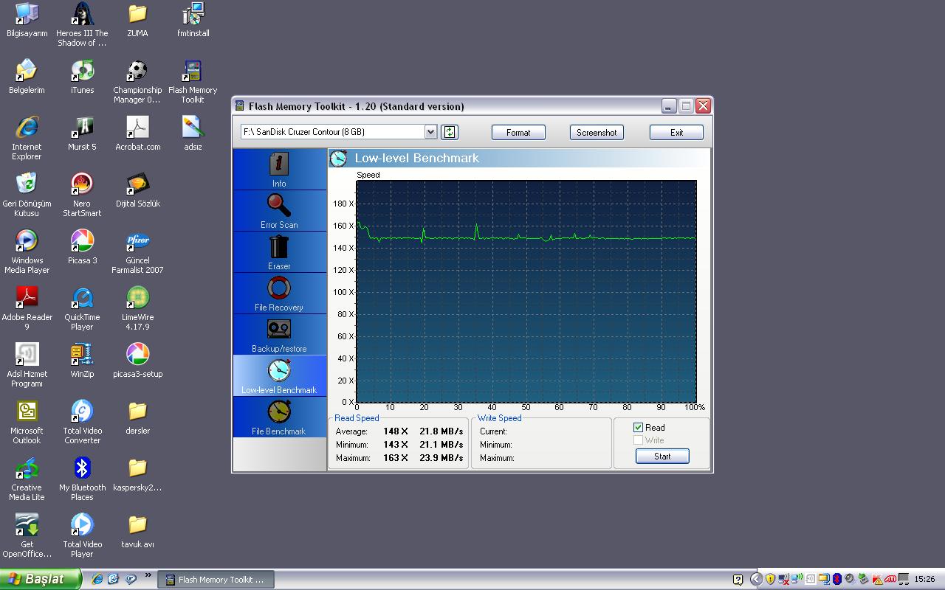
Task: Open the Info panel in the sidebar
Action: [x=279, y=170]
